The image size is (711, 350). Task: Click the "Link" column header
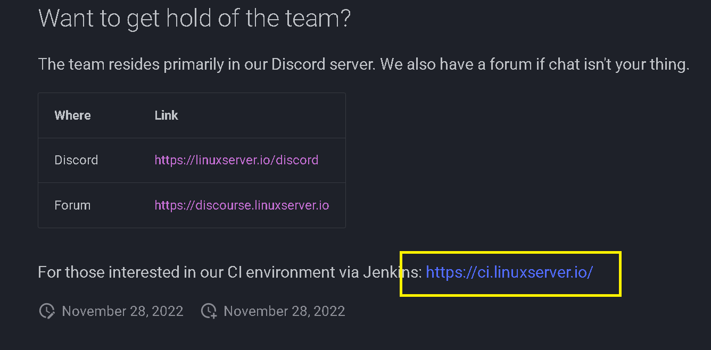[166, 115]
